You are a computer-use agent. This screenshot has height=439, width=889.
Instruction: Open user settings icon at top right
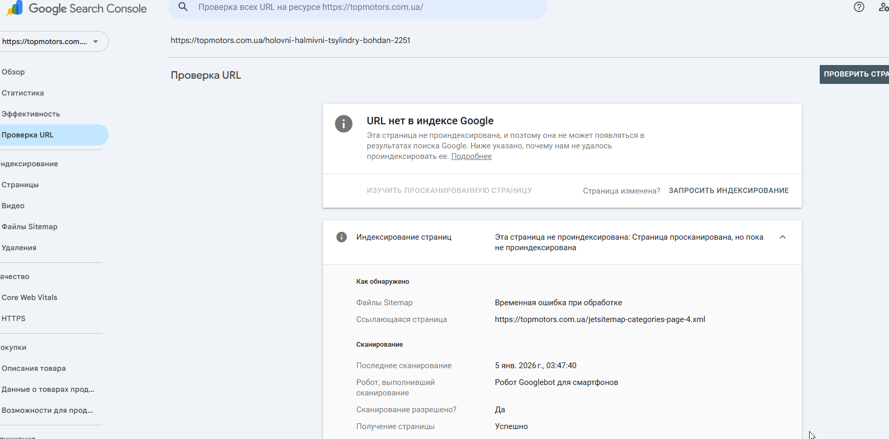[884, 7]
